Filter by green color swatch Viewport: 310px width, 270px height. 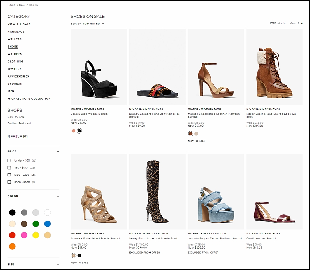[36, 224]
